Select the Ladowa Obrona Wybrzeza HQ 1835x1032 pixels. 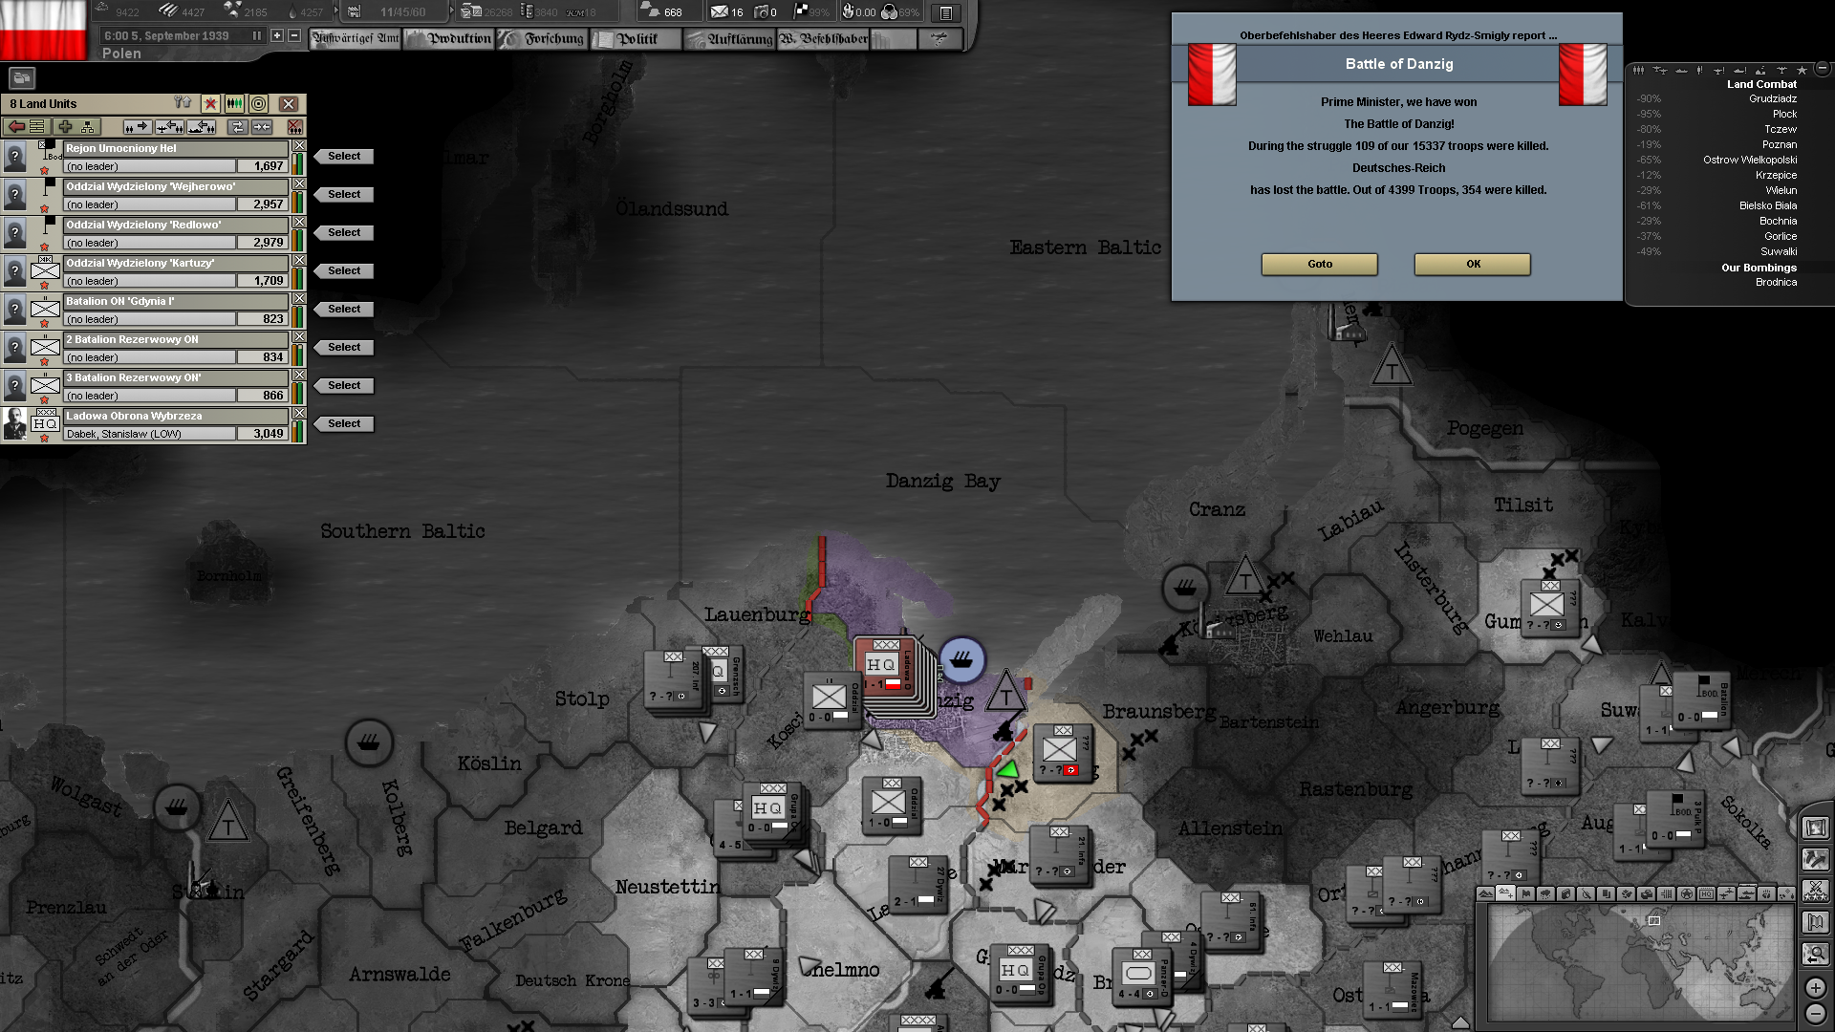coord(344,423)
